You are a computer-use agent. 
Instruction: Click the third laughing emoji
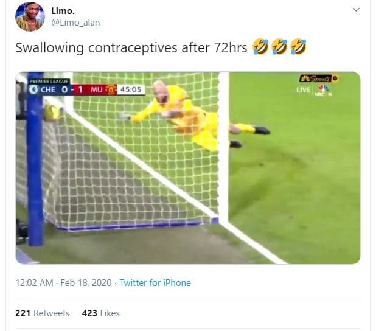pos(298,46)
